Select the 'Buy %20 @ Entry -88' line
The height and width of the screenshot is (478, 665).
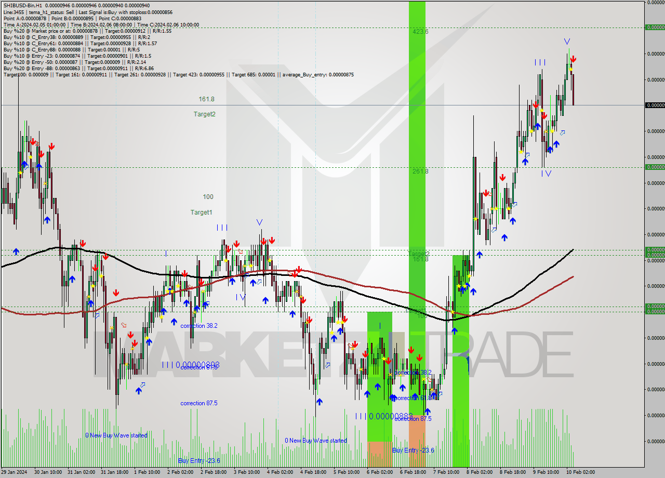[78, 68]
